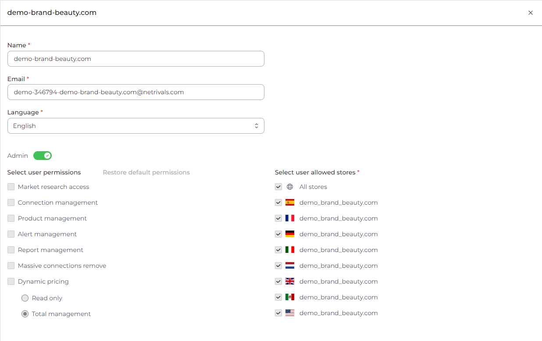The height and width of the screenshot is (341, 542).
Task: Close the demo-brand-beauty.com dialog
Action: [531, 13]
